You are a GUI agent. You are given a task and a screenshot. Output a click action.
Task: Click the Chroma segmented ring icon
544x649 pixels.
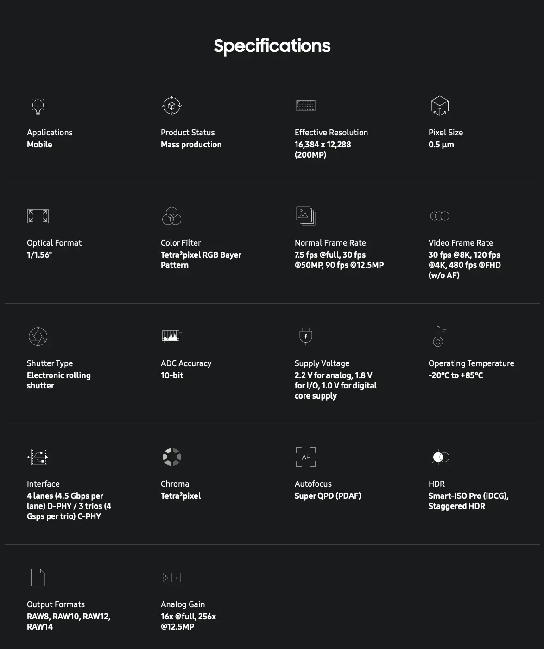tap(171, 457)
